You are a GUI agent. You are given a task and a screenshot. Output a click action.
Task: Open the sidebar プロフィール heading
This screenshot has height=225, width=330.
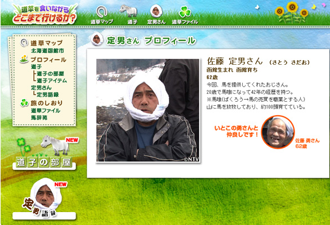48,60
